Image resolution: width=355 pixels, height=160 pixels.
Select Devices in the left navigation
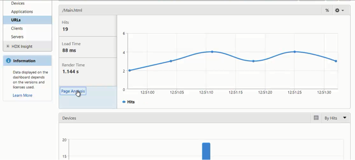[x=18, y=3]
